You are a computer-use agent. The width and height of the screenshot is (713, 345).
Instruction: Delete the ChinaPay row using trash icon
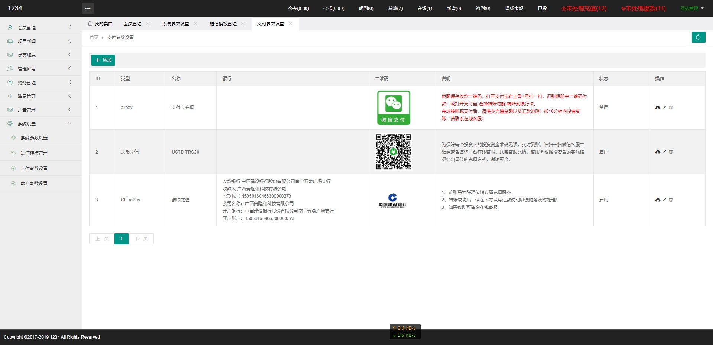[671, 200]
